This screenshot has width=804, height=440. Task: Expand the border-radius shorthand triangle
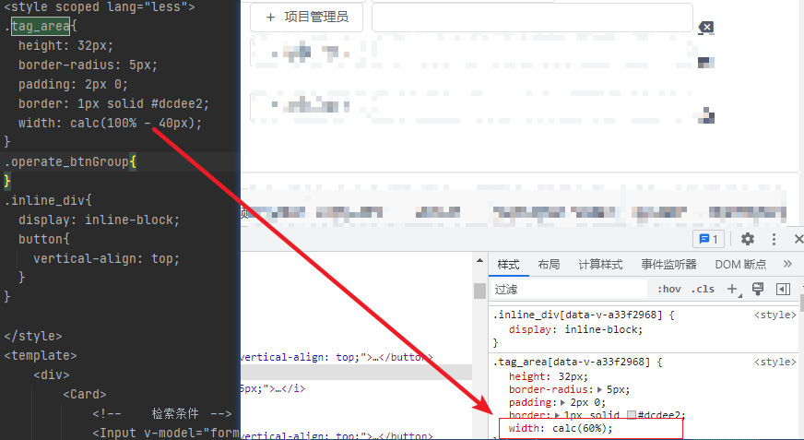point(599,390)
